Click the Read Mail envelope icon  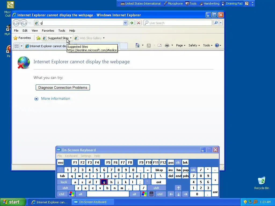coord(160,46)
